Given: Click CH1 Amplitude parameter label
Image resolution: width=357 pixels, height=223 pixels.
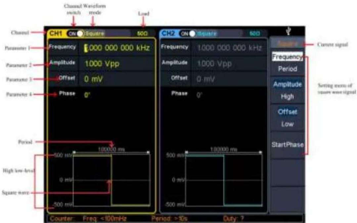Looking at the screenshot, I should pyautogui.click(x=63, y=63).
